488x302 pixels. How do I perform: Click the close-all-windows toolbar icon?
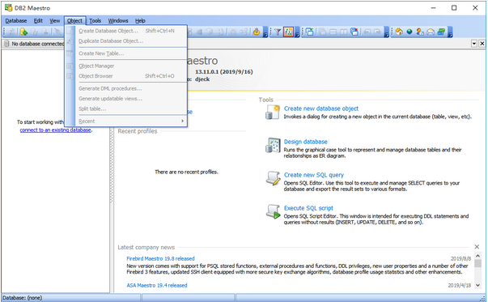(354, 32)
